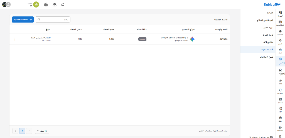Open the devops row three-dot menu
This screenshot has width=285, height=138.
(15, 39)
